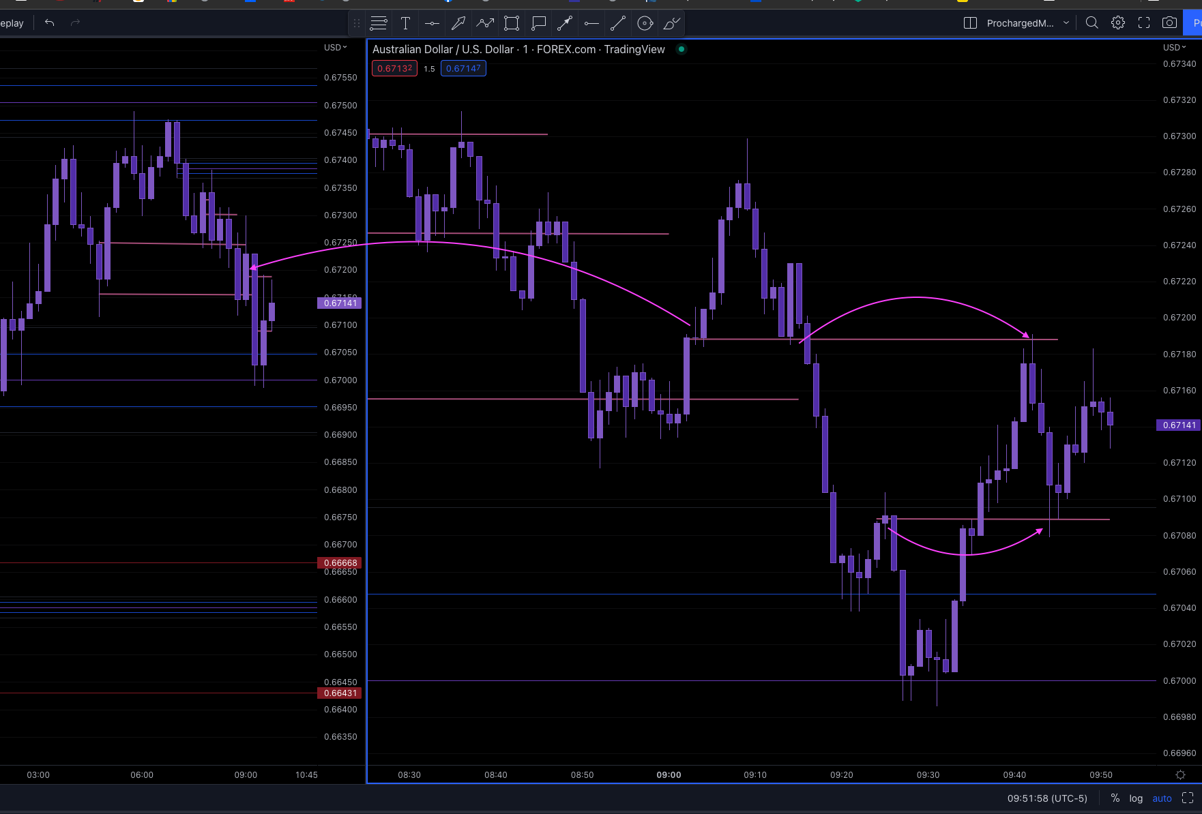This screenshot has height=814, width=1202.
Task: Open the Rectangle drawing tool
Action: click(x=511, y=22)
